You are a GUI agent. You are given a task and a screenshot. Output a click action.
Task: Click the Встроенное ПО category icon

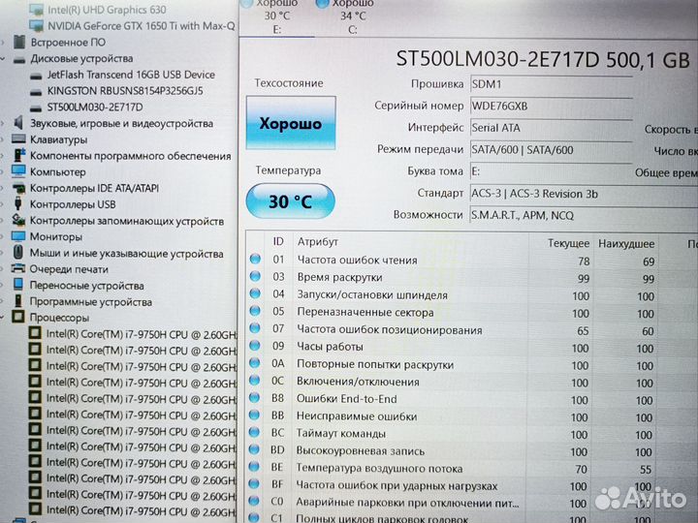[19, 43]
